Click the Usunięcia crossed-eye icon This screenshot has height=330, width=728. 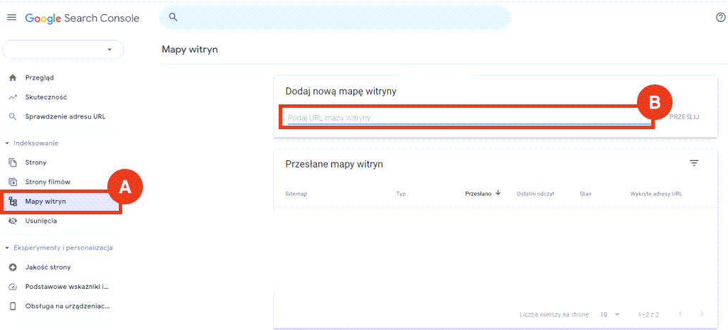[x=12, y=221]
